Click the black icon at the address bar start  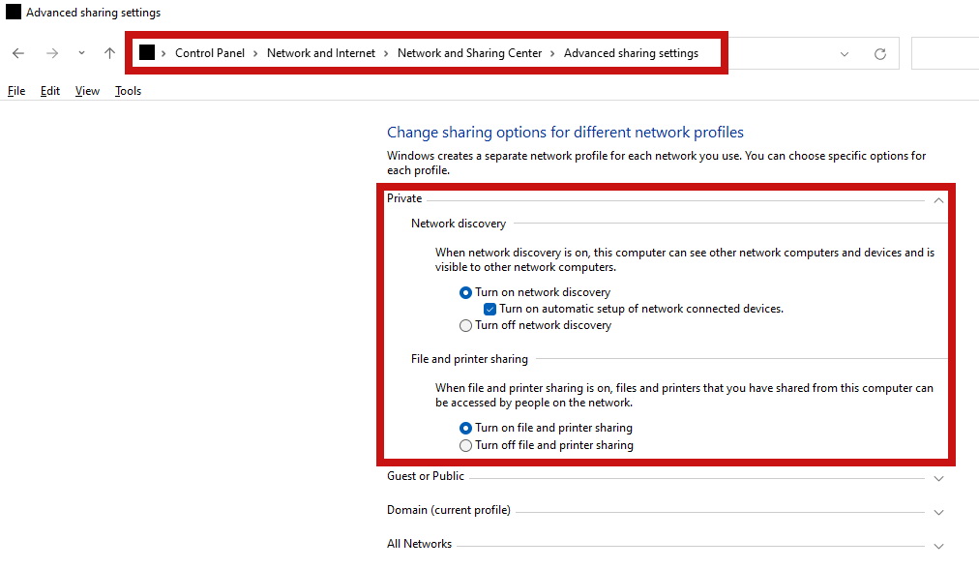tap(147, 52)
